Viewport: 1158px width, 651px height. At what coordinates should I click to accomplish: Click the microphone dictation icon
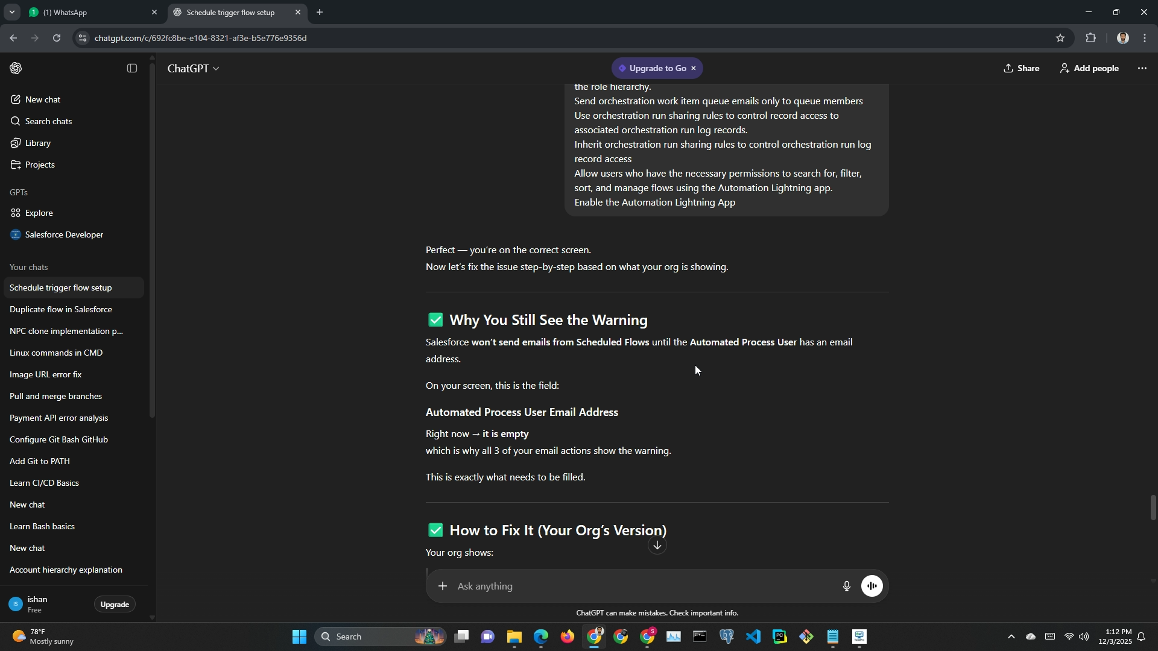coord(846,586)
